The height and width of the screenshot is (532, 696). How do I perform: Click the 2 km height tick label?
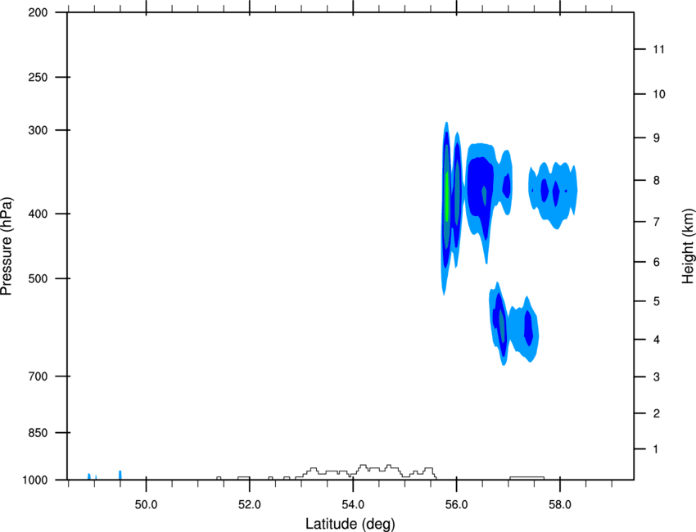[657, 413]
